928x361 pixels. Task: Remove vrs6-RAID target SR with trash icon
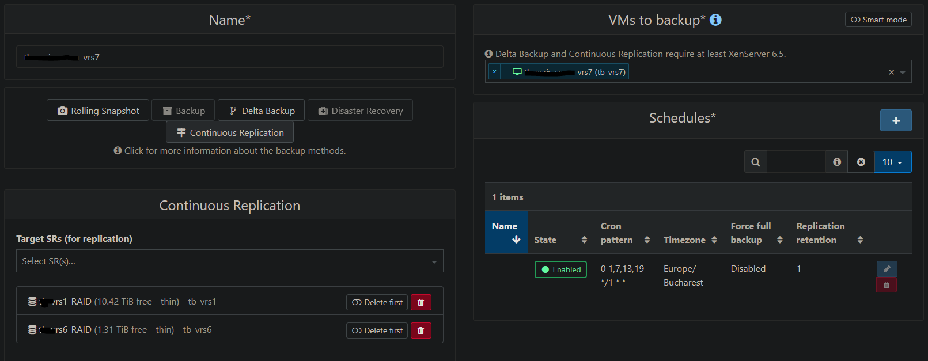tap(421, 330)
